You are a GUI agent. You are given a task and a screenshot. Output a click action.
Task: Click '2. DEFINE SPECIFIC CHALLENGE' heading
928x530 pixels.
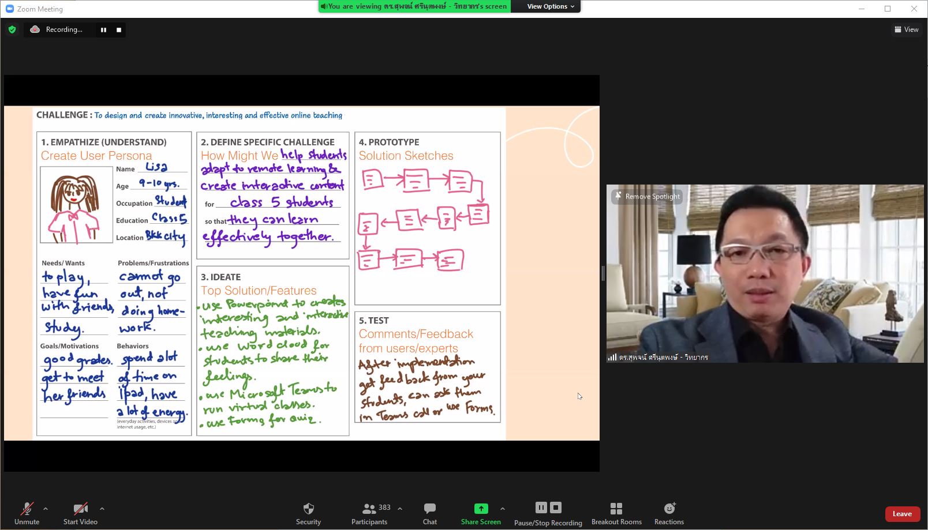point(268,142)
